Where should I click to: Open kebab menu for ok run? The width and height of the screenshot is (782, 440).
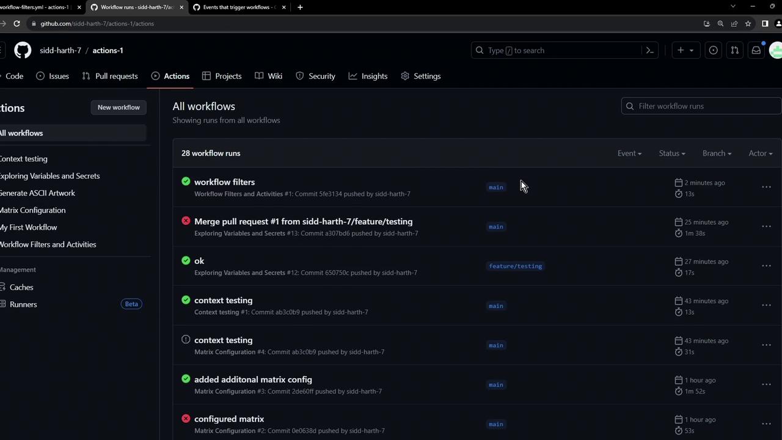[766, 266]
